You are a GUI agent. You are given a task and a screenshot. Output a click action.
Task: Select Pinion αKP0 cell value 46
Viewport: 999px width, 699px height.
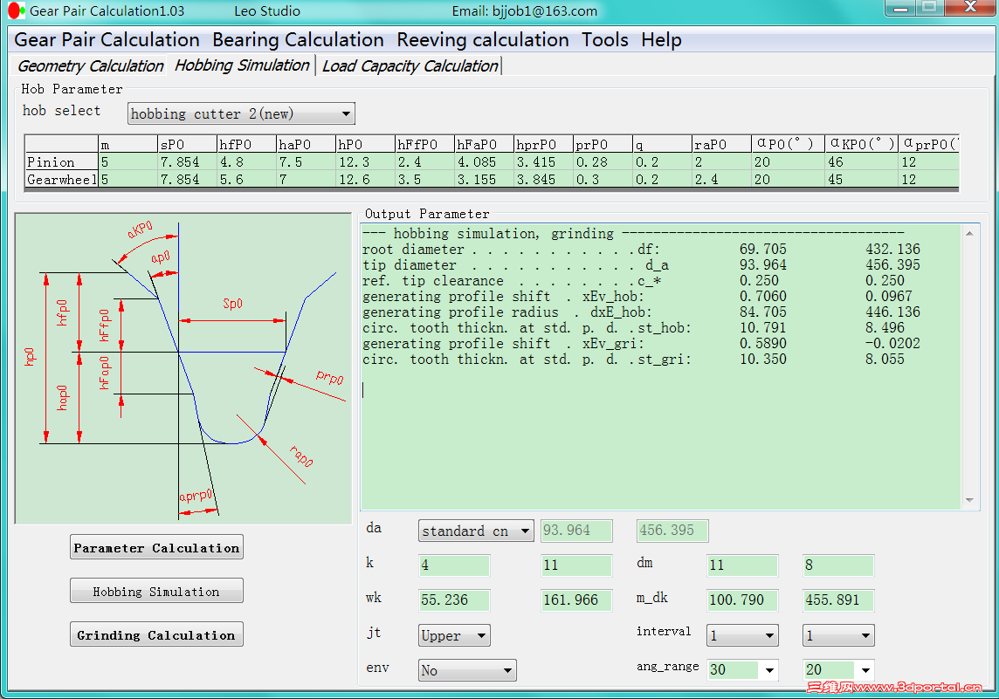861,161
